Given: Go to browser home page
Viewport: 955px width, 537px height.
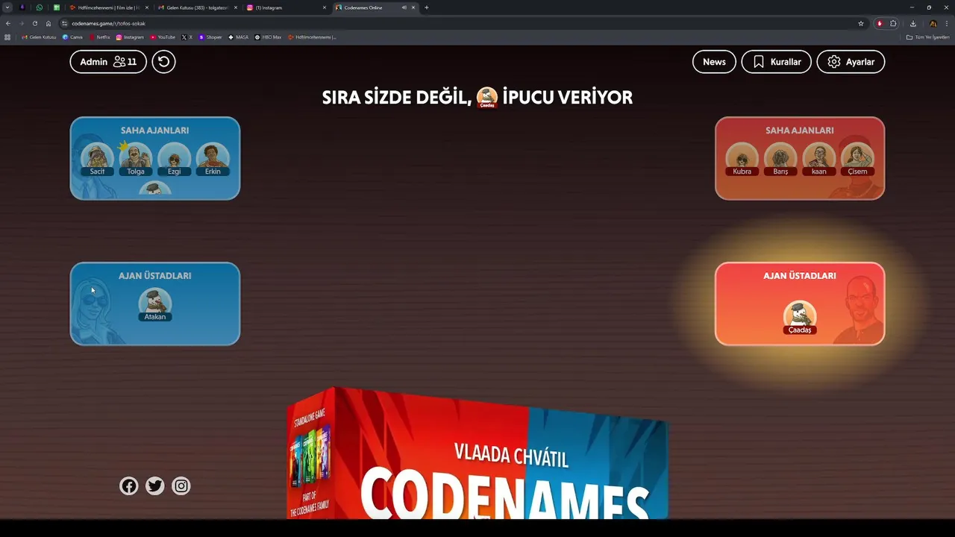Looking at the screenshot, I should click(48, 23).
